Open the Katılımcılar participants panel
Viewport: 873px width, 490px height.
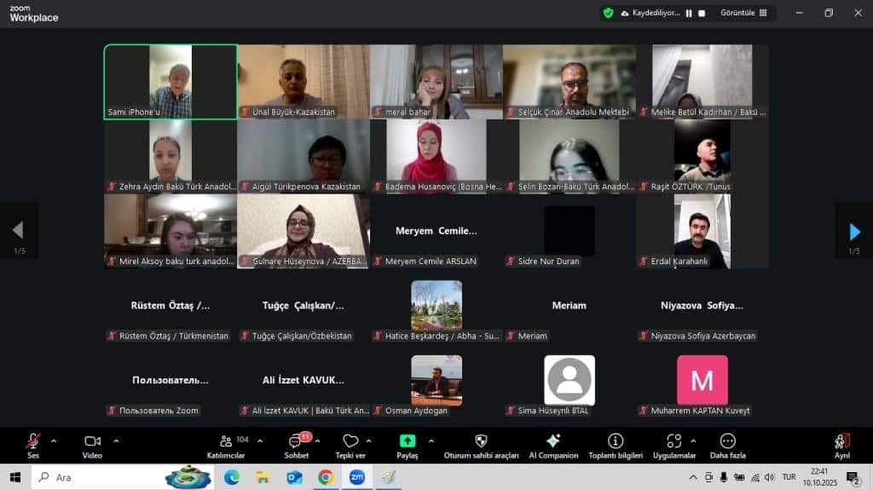(226, 445)
